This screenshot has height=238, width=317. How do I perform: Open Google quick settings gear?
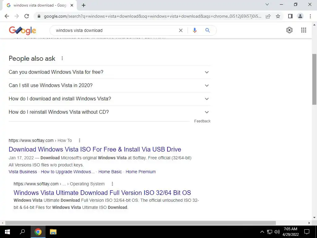click(289, 30)
